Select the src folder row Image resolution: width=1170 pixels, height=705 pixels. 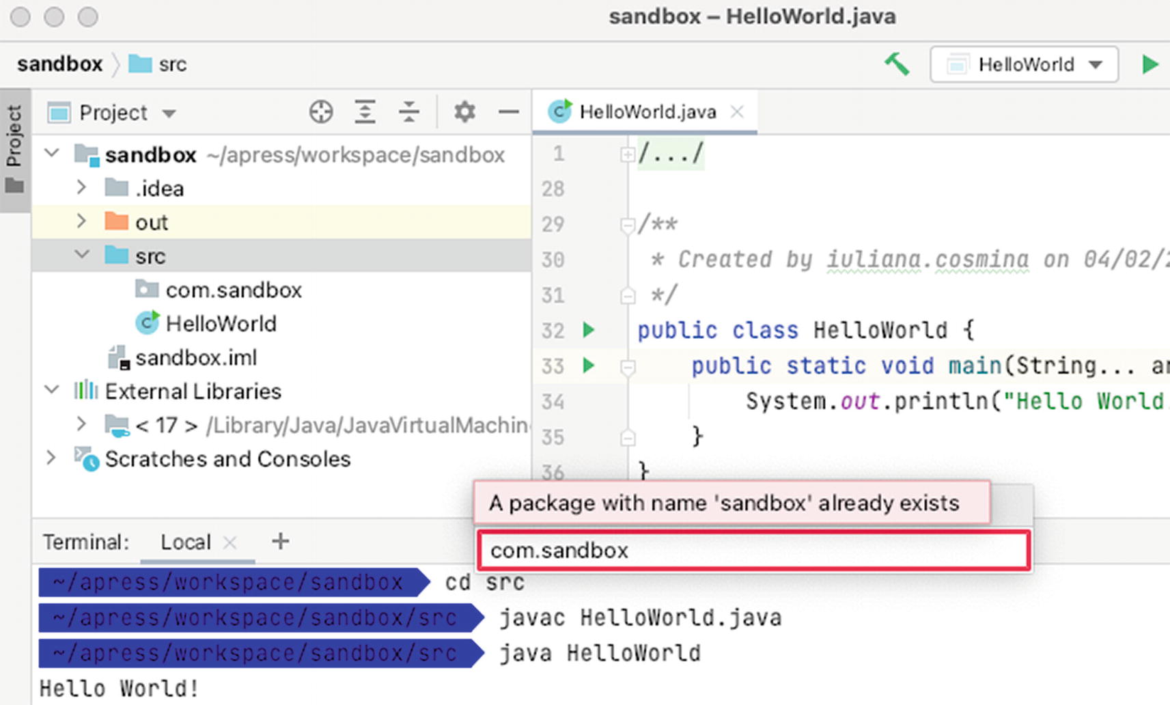(281, 255)
